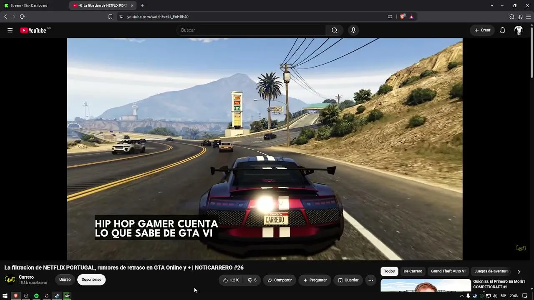Open the COMPETICRAFT recommended video thumbnail
The image size is (534, 300).
(x=426, y=285)
